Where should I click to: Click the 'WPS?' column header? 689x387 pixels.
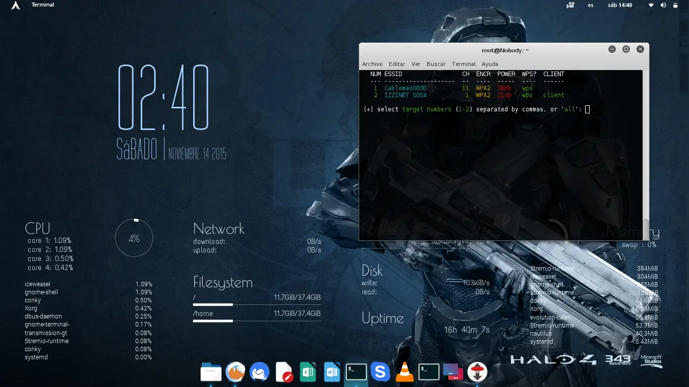529,74
